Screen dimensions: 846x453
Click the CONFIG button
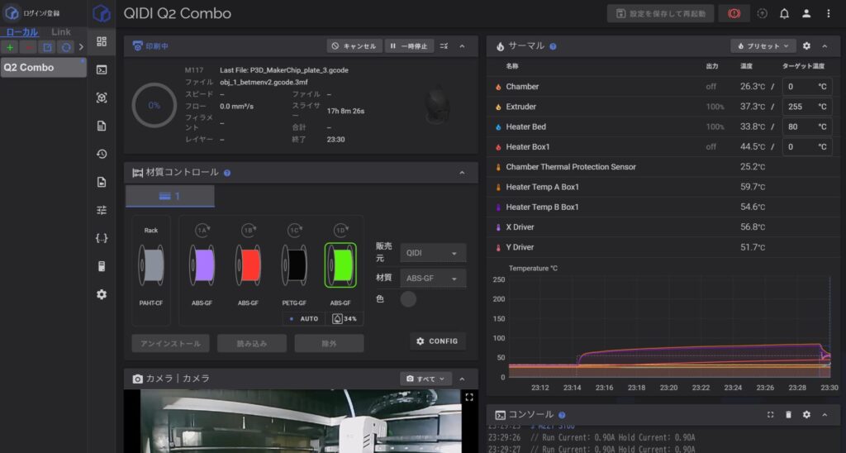click(x=438, y=341)
